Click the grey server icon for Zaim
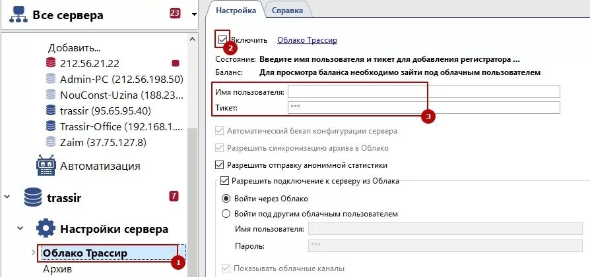Image resolution: width=590 pixels, height=277 pixels. (50, 142)
